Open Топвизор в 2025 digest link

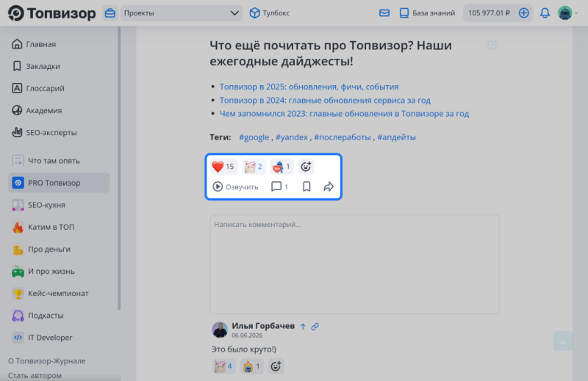309,87
